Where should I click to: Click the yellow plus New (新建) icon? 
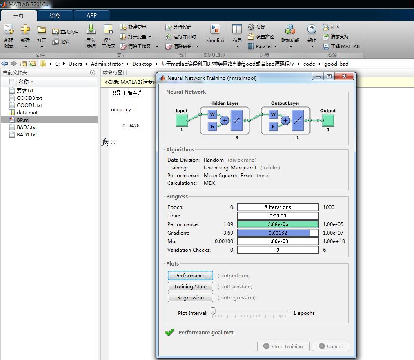tap(25, 29)
